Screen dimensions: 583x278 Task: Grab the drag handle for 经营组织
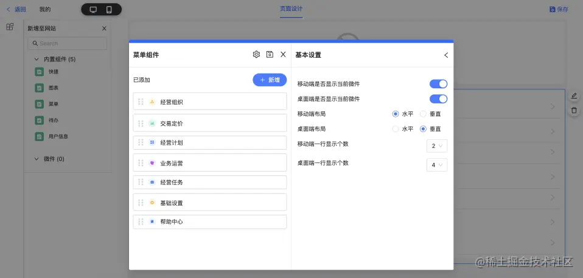[x=141, y=102]
